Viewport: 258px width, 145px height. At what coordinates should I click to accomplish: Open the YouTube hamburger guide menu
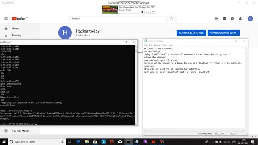click(6, 19)
